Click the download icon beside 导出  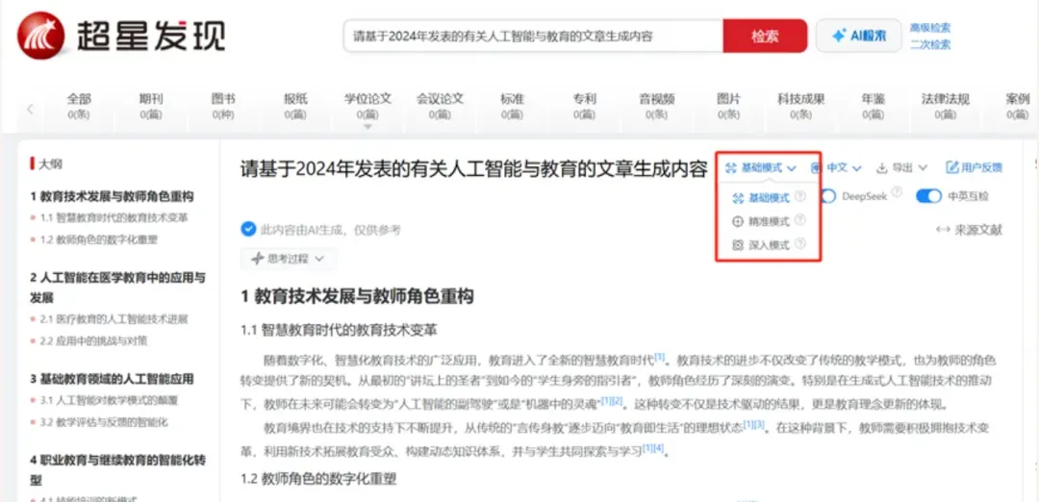[881, 168]
